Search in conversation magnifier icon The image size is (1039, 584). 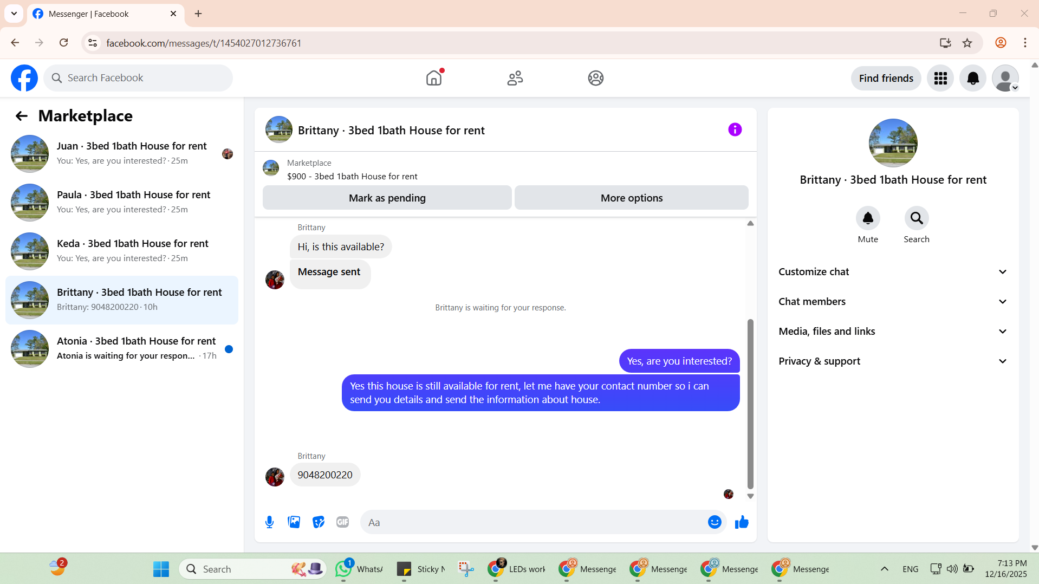point(917,218)
